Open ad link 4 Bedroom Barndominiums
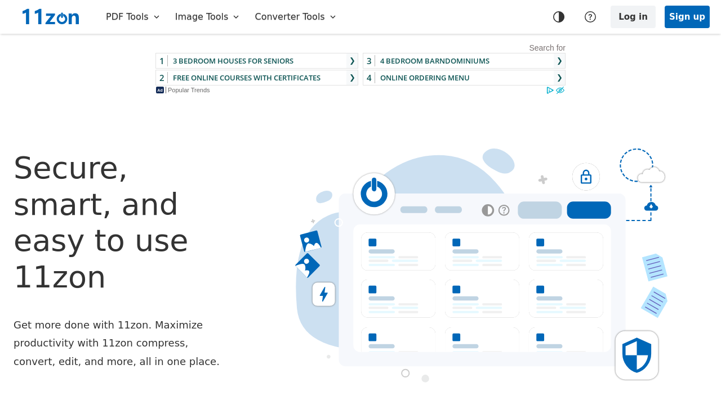721x405 pixels. coord(464,61)
